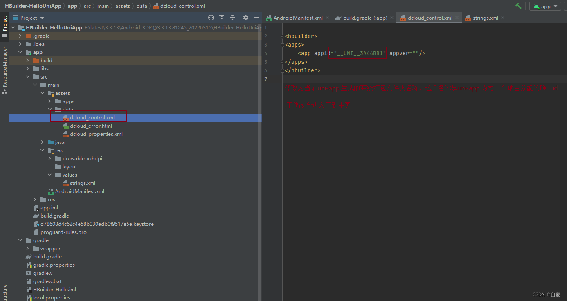Close the strings.xml editor tab
Image resolution: width=567 pixels, height=301 pixels.
pyautogui.click(x=503, y=18)
